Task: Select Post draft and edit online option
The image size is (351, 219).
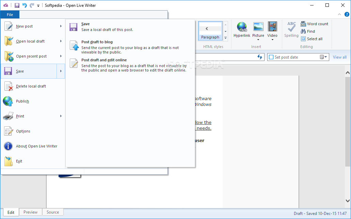Action: tap(130, 65)
